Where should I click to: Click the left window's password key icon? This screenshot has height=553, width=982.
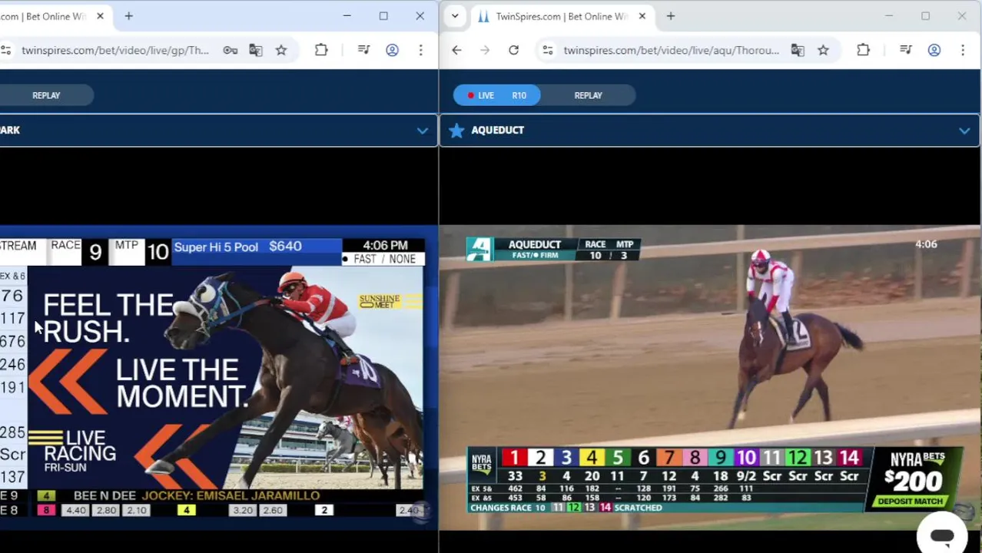click(x=231, y=50)
